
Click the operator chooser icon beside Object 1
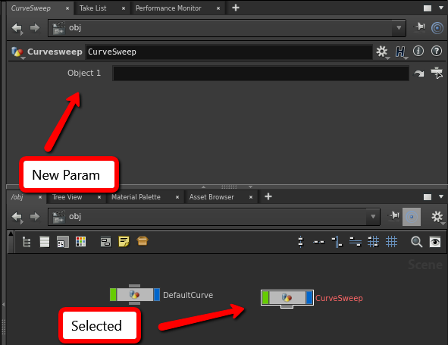pyautogui.click(x=437, y=73)
